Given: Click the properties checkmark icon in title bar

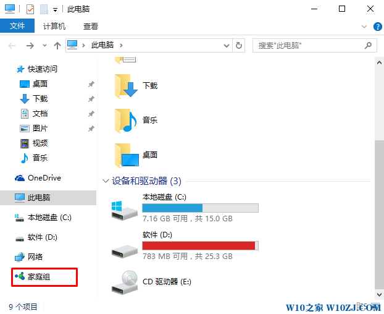Looking at the screenshot, I should (30, 9).
